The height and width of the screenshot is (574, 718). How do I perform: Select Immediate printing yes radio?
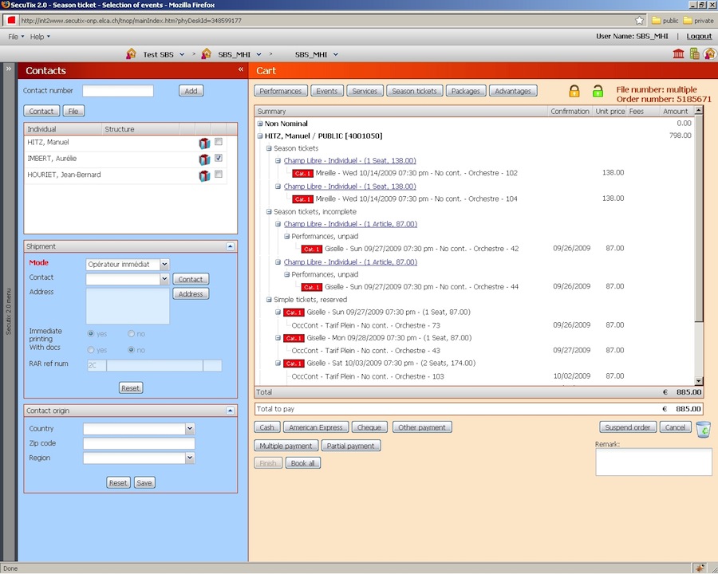(x=91, y=334)
